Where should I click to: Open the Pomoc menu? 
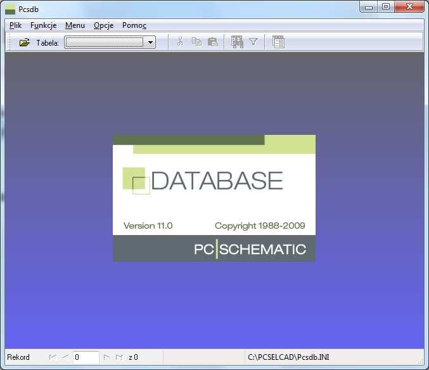[x=134, y=25]
